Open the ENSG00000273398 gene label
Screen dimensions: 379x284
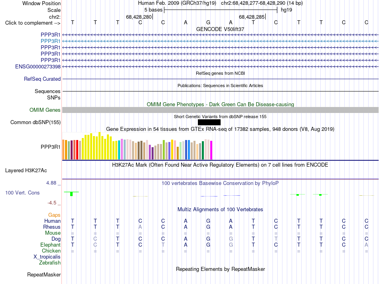point(38,66)
